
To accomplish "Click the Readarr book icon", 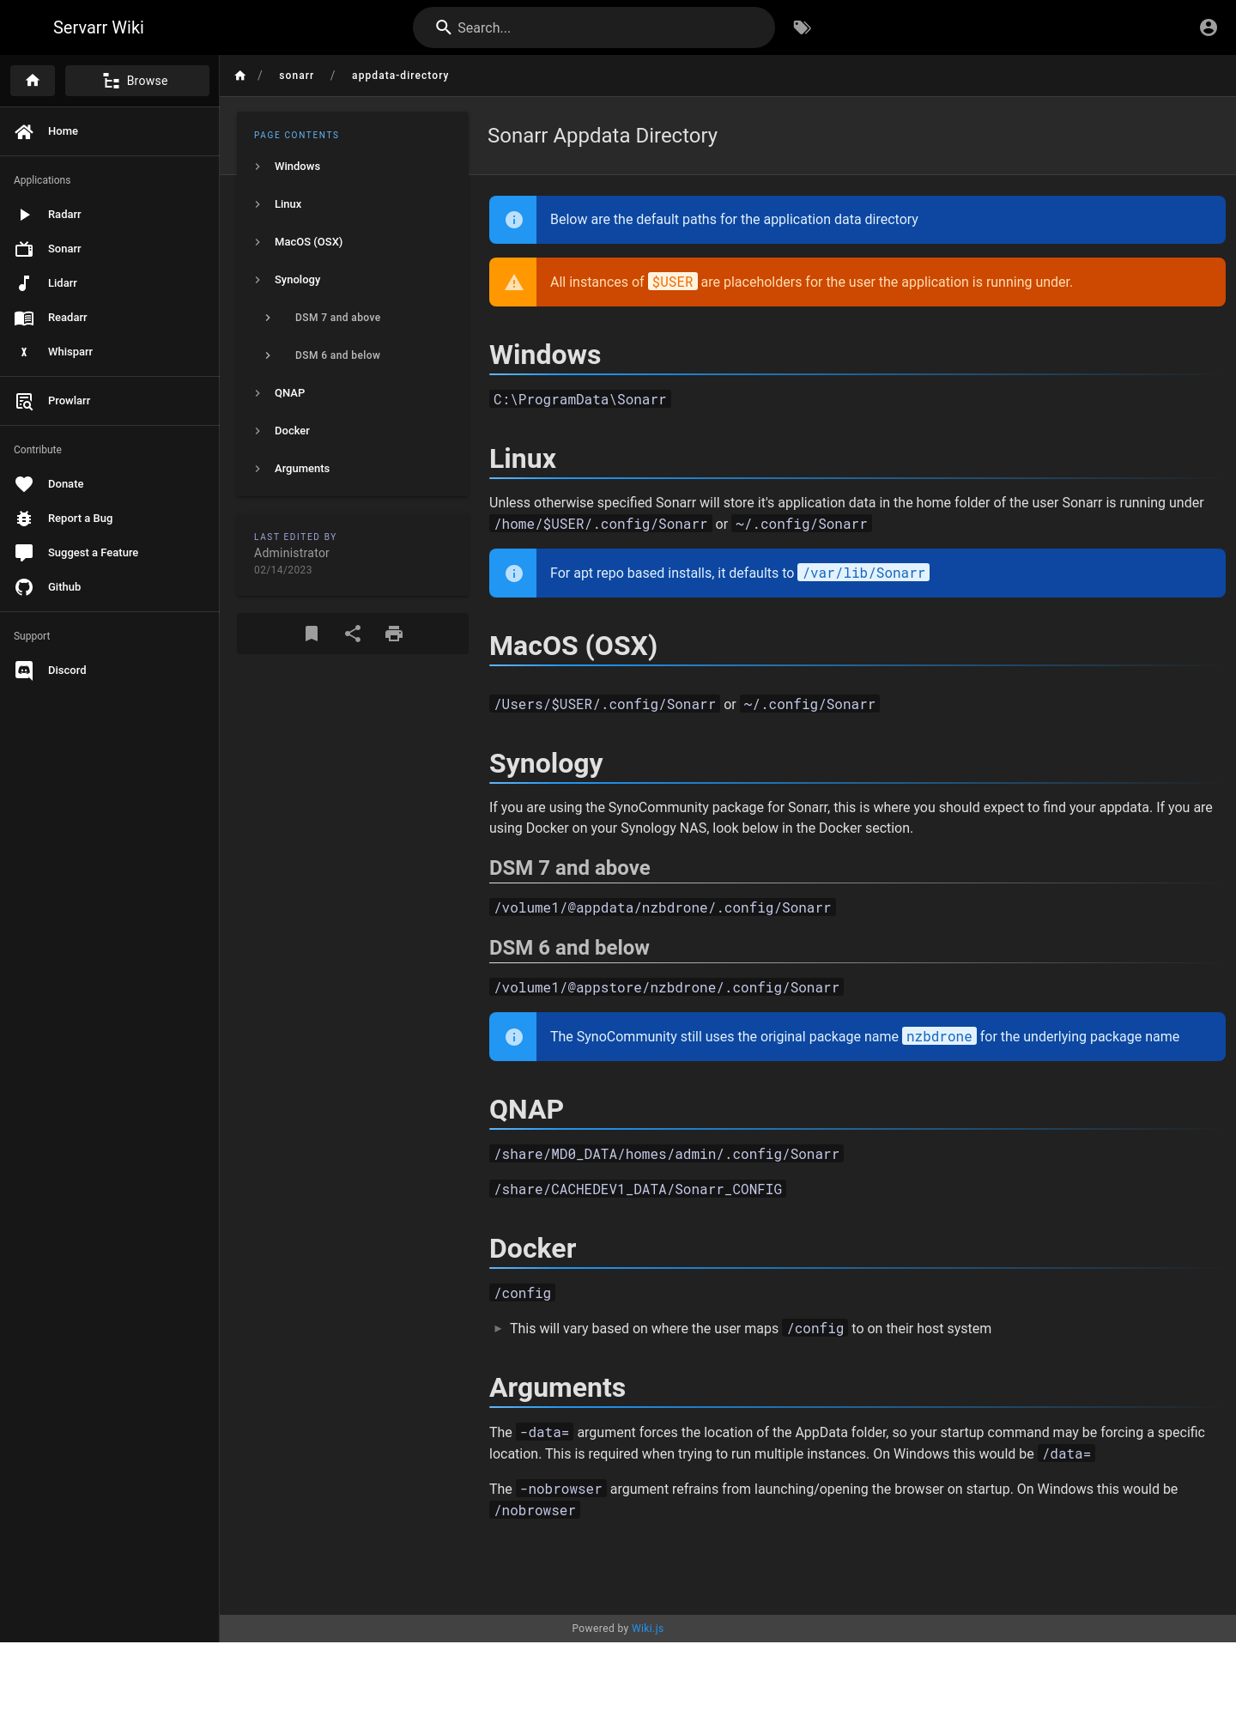I will [x=24, y=318].
